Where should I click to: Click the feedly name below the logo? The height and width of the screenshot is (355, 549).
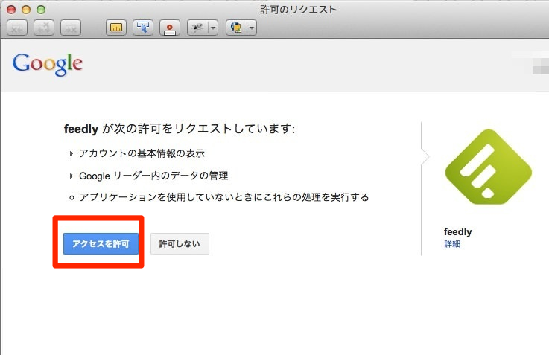(457, 232)
